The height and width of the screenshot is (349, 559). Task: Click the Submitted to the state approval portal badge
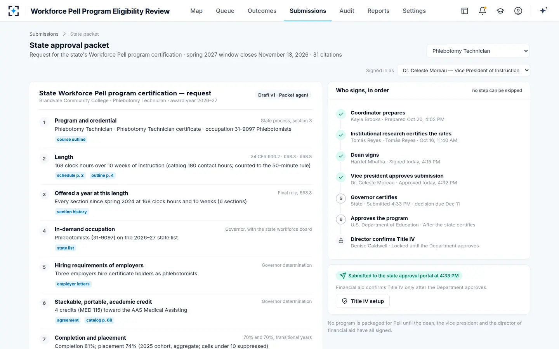click(x=399, y=276)
